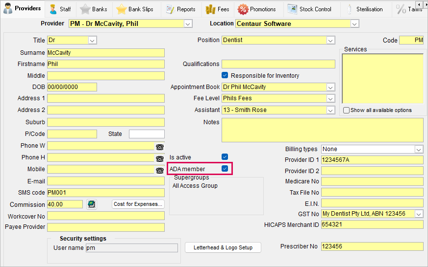The image size is (428, 267).
Task: Click the State field
Action: point(147,134)
